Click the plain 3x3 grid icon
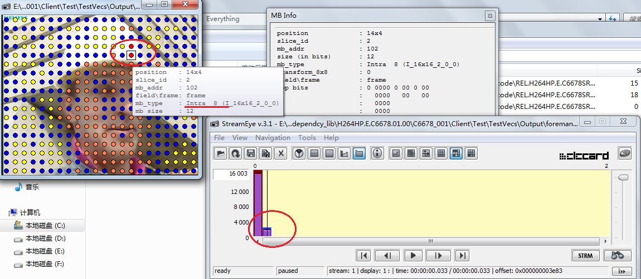This screenshot has height=279, width=641. coord(441,153)
